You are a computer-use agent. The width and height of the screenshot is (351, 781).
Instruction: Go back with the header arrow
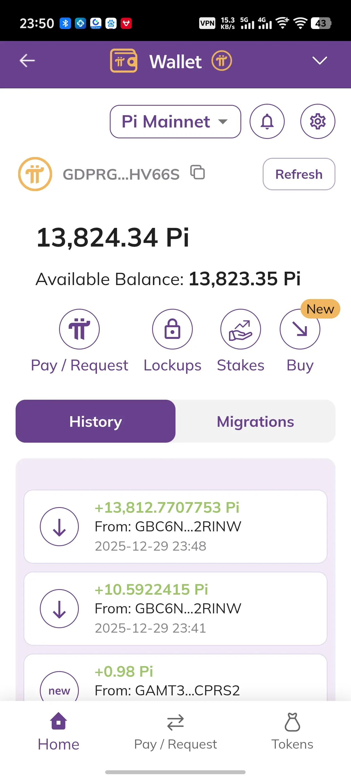click(27, 61)
